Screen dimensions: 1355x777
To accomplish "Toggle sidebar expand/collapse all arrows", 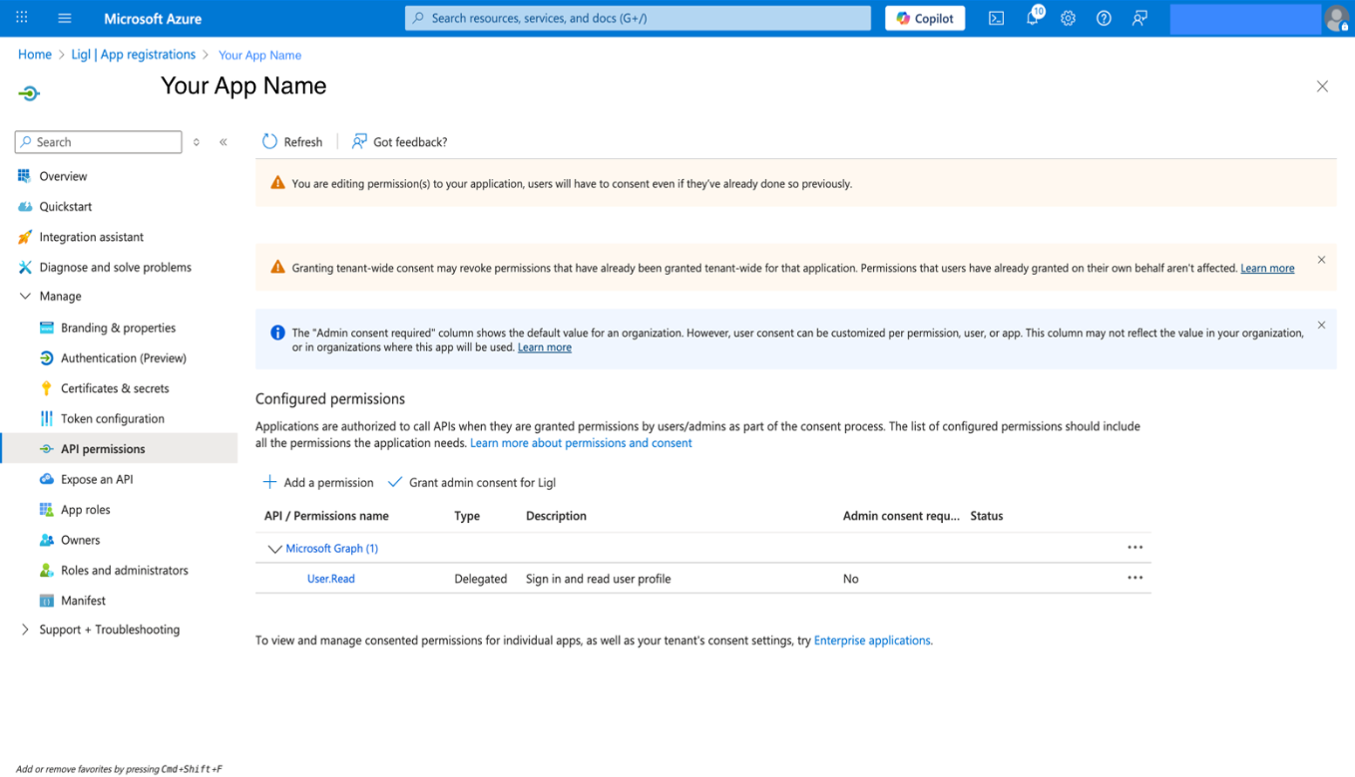I will (196, 141).
